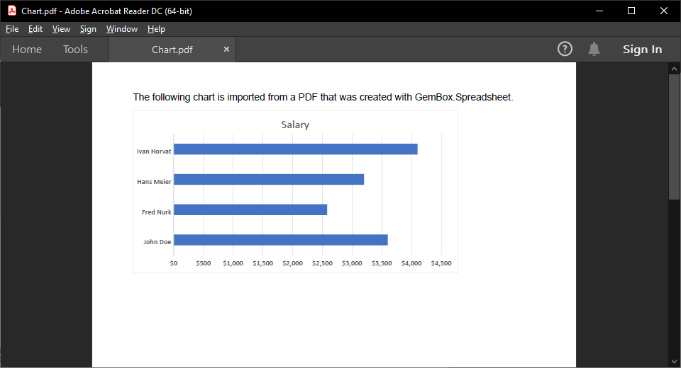Open the Edit menu
The width and height of the screenshot is (681, 368).
(35, 29)
